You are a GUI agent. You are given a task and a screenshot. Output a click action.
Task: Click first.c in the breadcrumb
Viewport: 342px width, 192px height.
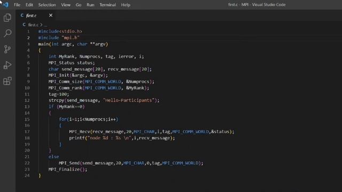[x=33, y=25]
